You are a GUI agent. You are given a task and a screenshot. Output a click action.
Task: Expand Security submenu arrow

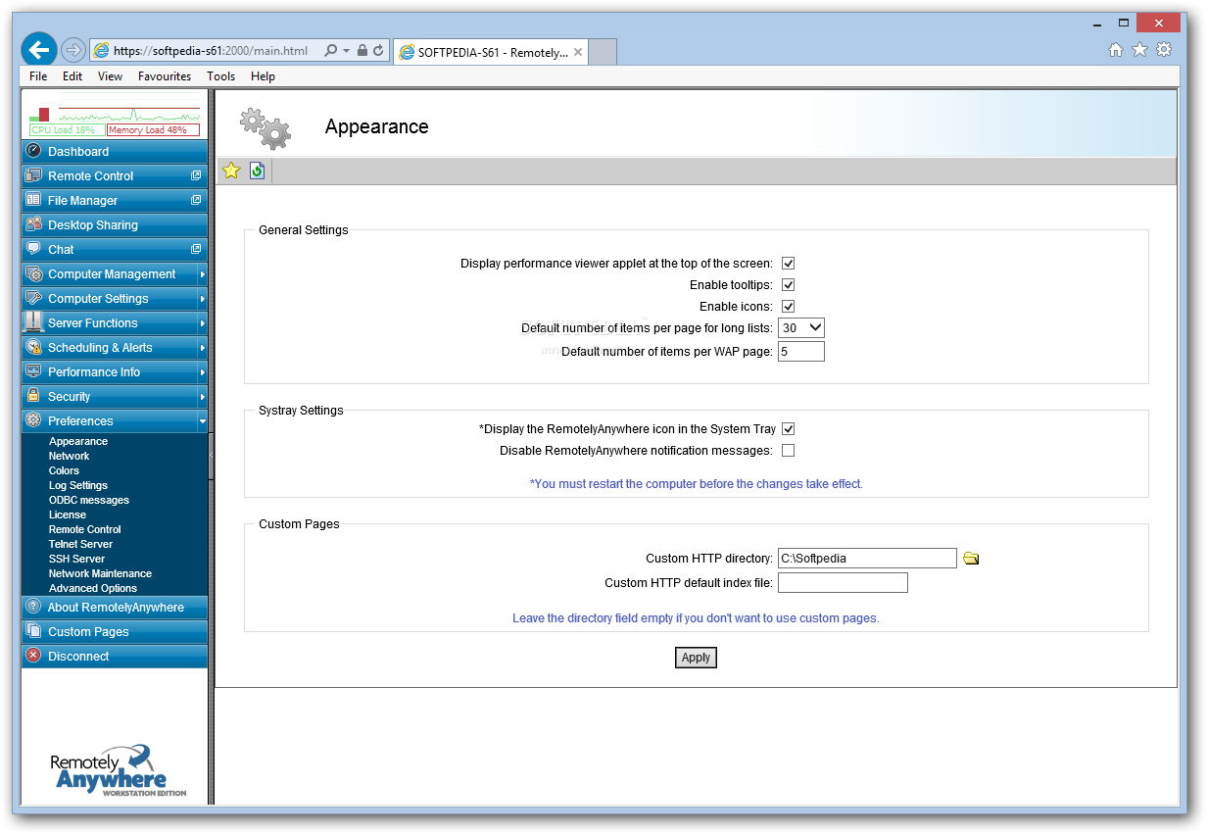click(x=202, y=397)
